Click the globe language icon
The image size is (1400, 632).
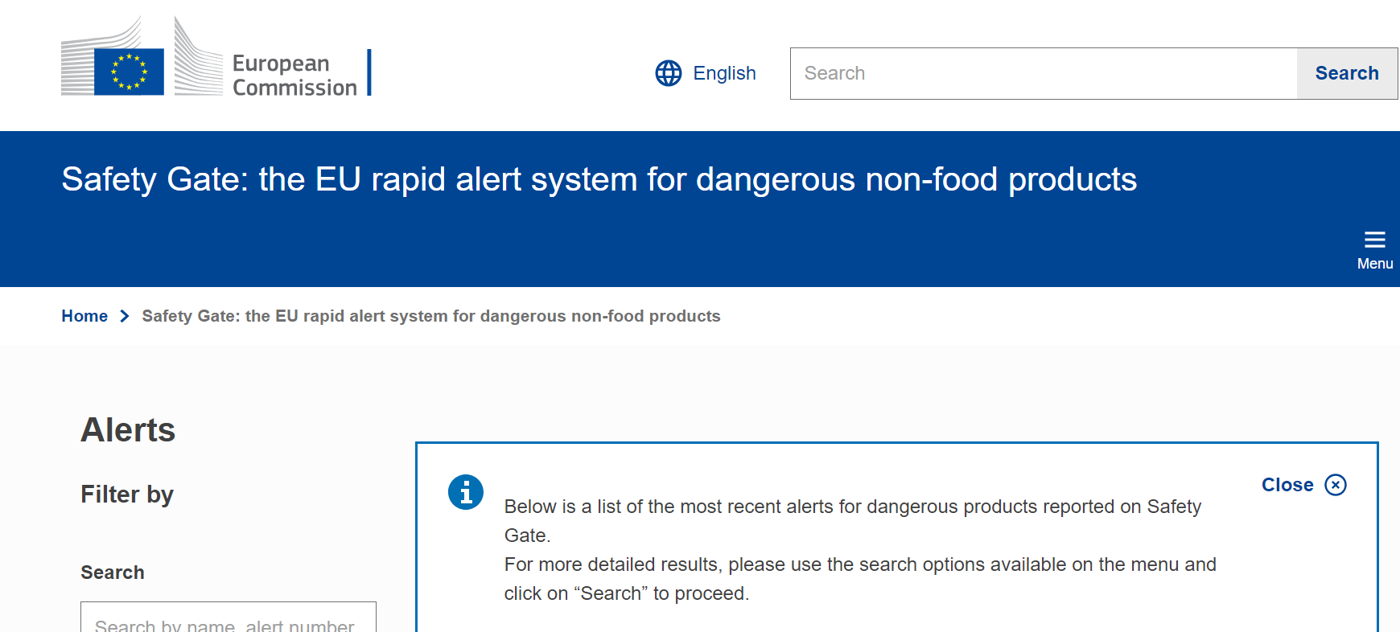[x=668, y=73]
